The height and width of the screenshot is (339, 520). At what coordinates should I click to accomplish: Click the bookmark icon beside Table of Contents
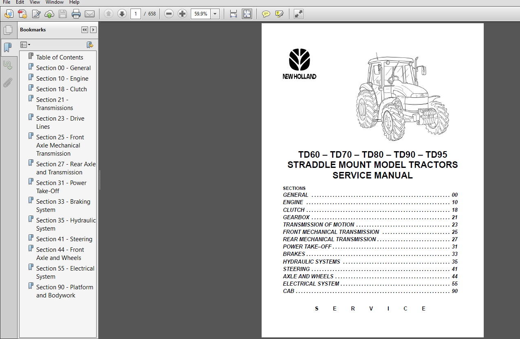click(x=31, y=56)
